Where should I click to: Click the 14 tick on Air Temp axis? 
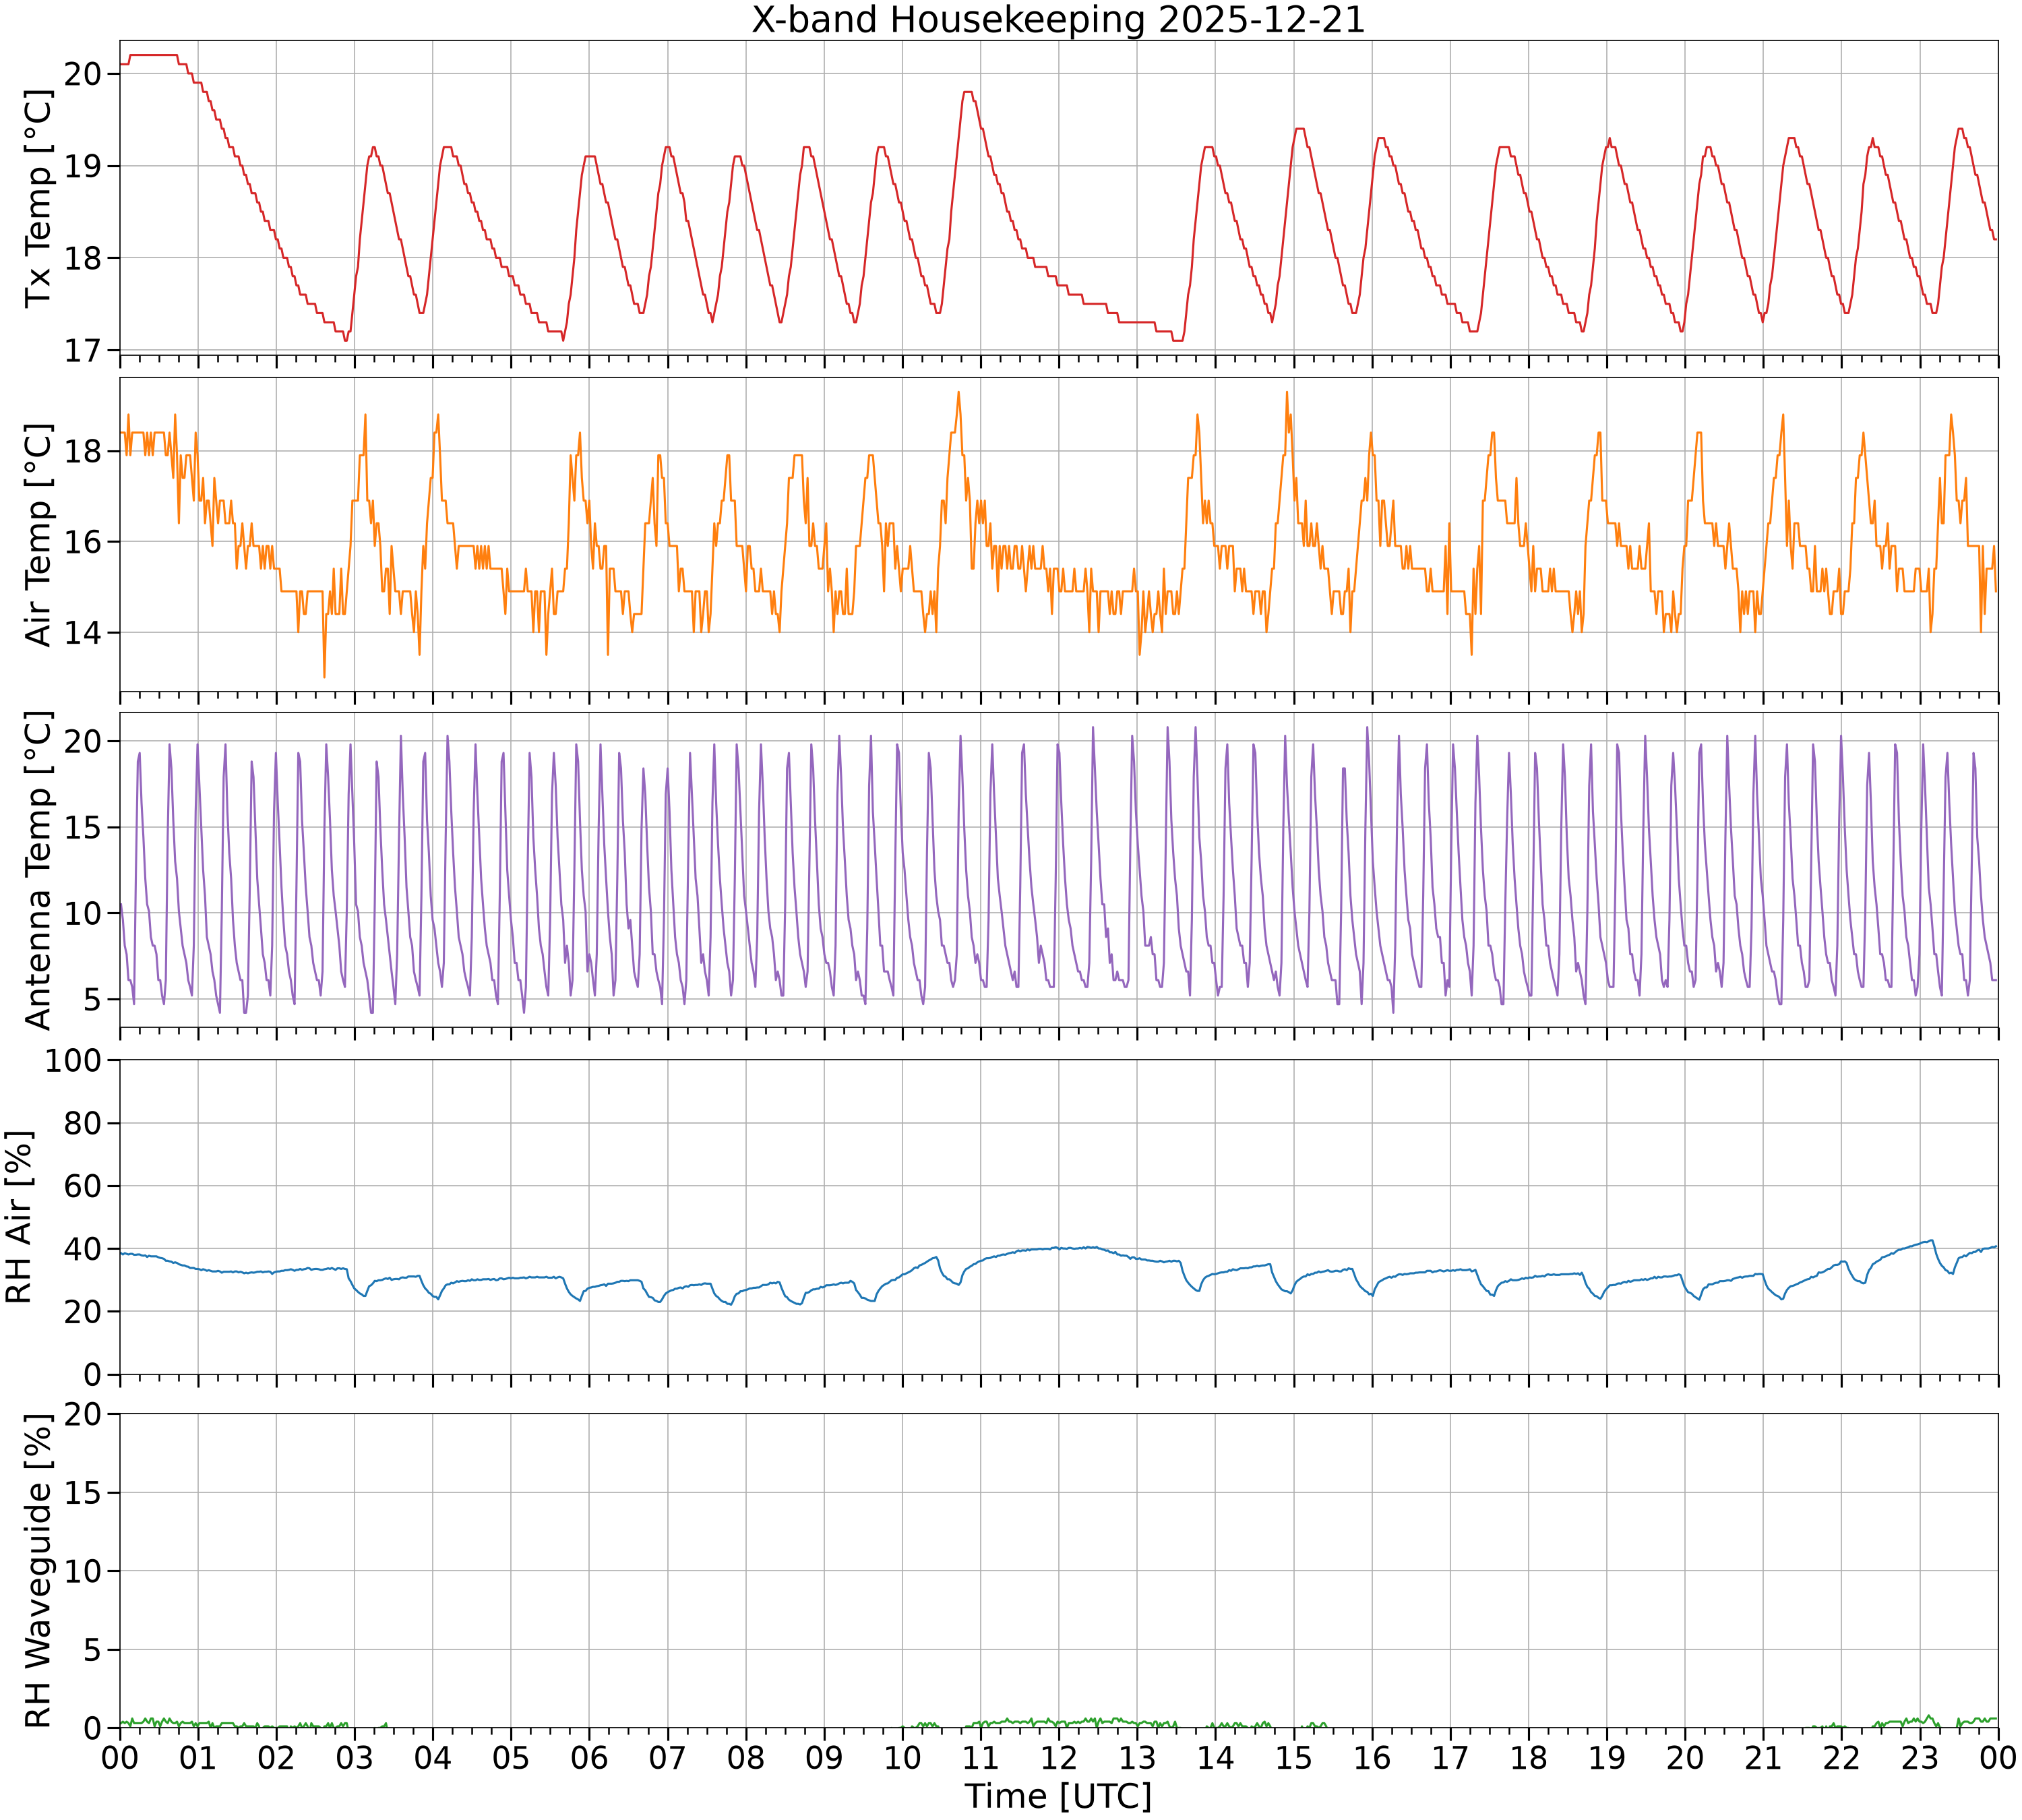(x=84, y=633)
